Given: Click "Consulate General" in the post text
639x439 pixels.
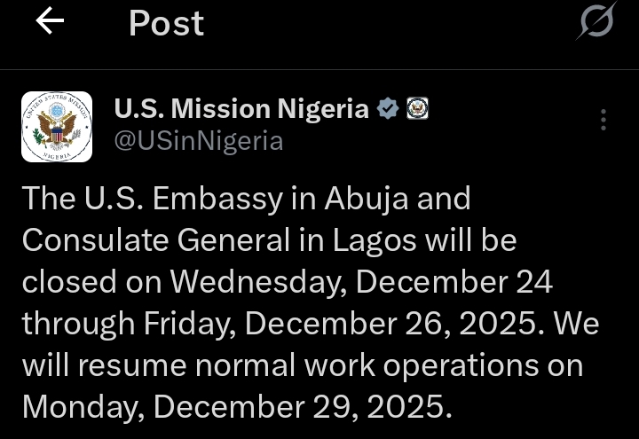Looking at the screenshot, I should point(140,240).
